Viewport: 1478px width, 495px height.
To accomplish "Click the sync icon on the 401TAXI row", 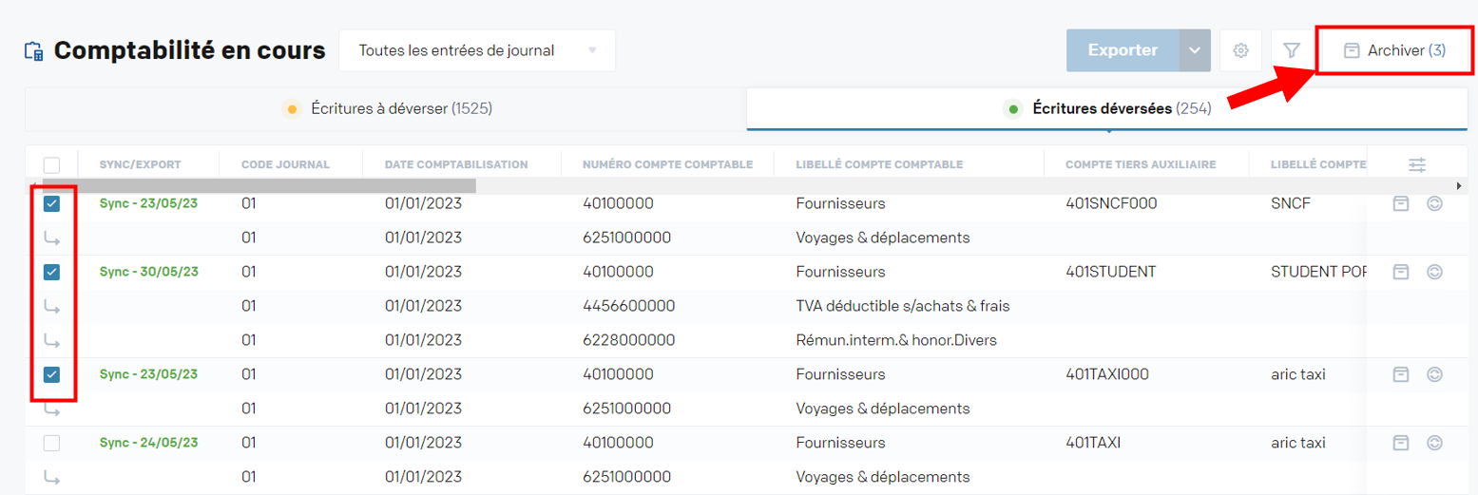I will 1434,443.
